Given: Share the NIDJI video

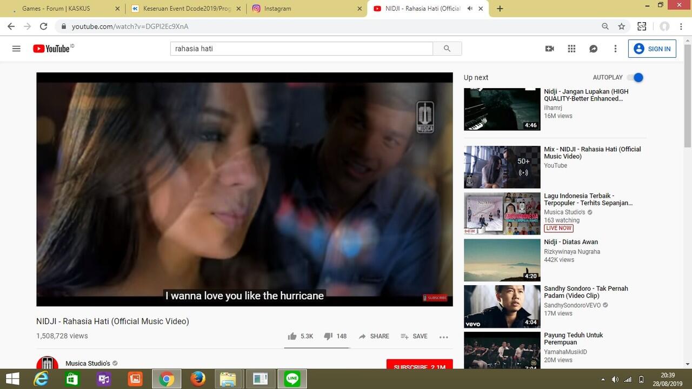Looking at the screenshot, I should pyautogui.click(x=374, y=336).
